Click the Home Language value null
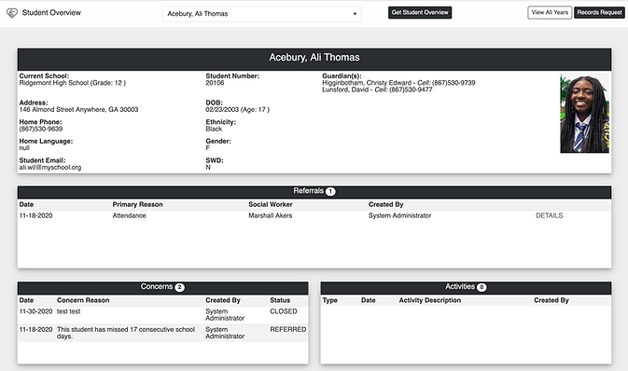The height and width of the screenshot is (371, 628). tap(24, 148)
